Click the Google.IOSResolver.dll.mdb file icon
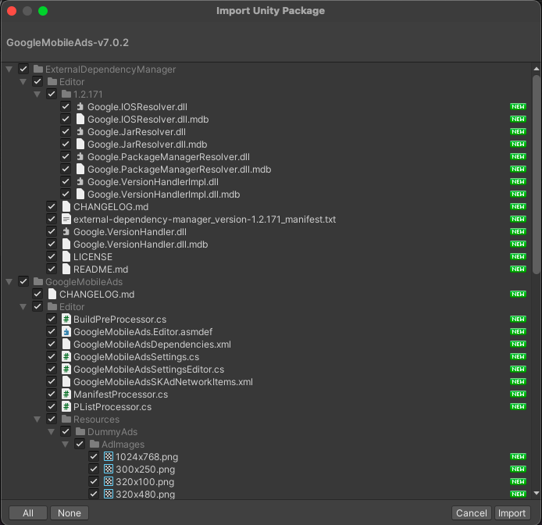 click(x=80, y=120)
